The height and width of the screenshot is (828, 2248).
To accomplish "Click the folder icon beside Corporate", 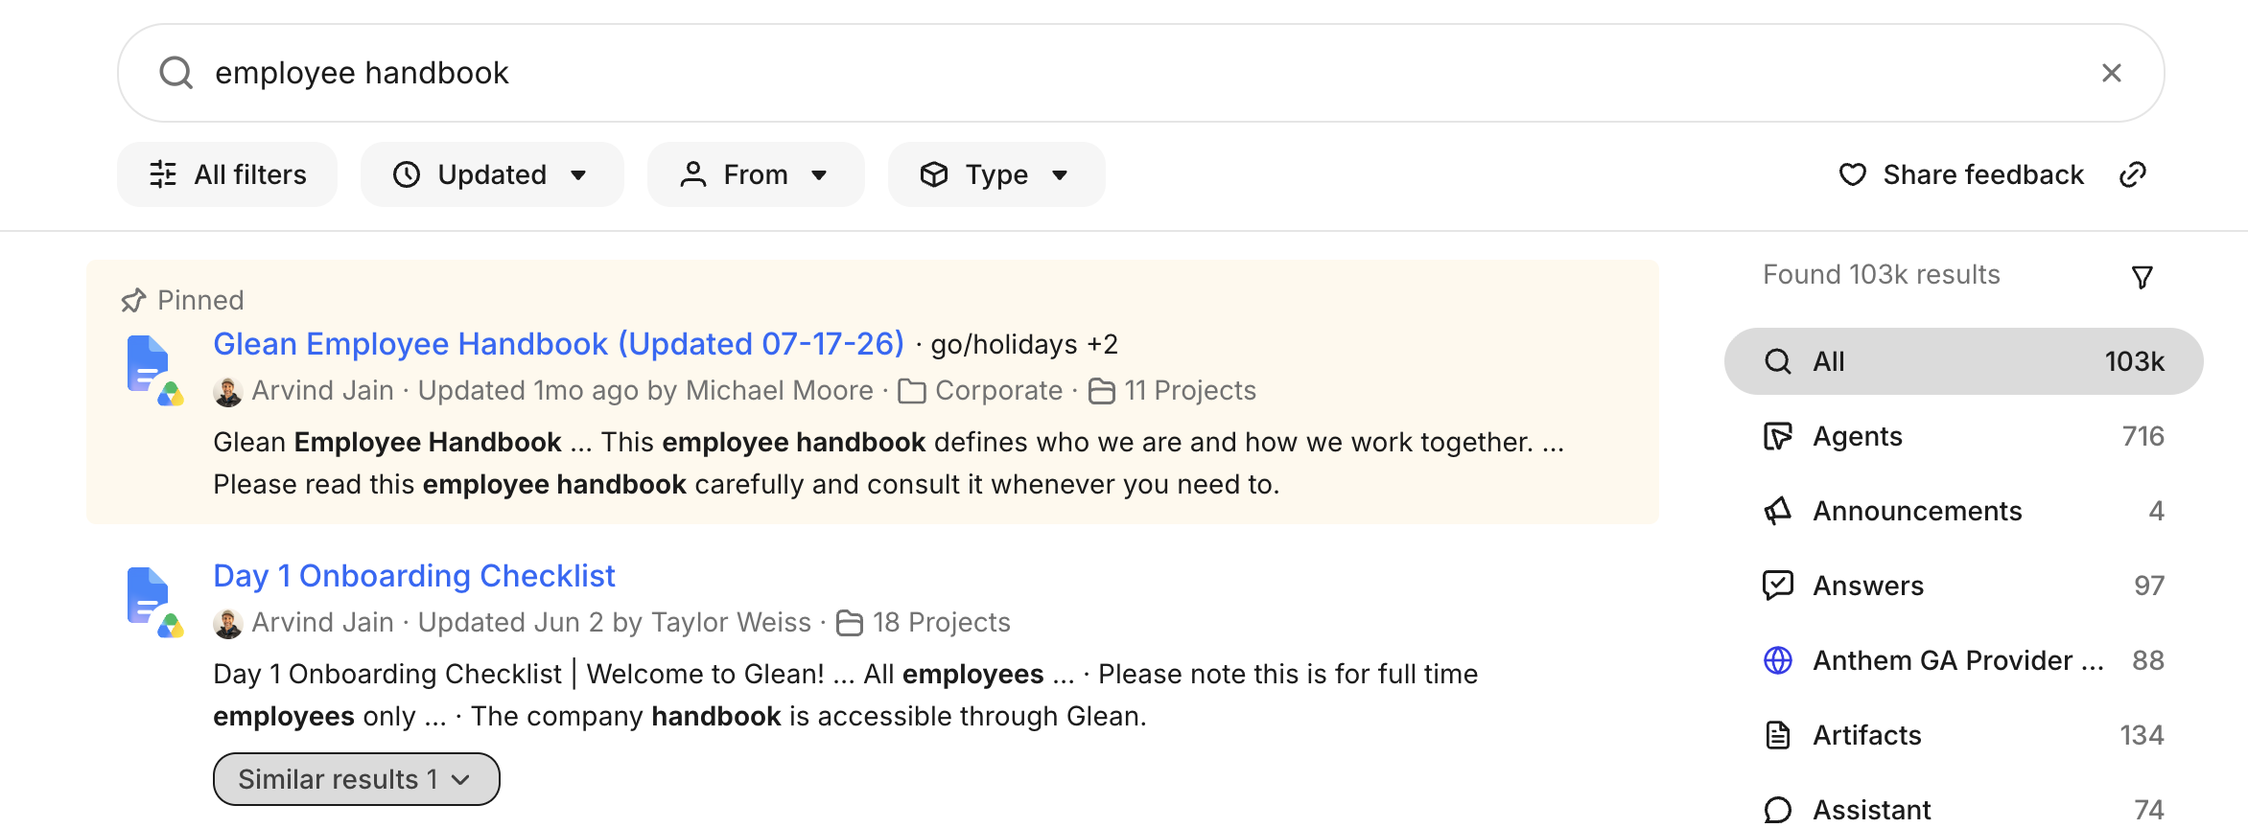I will [912, 391].
